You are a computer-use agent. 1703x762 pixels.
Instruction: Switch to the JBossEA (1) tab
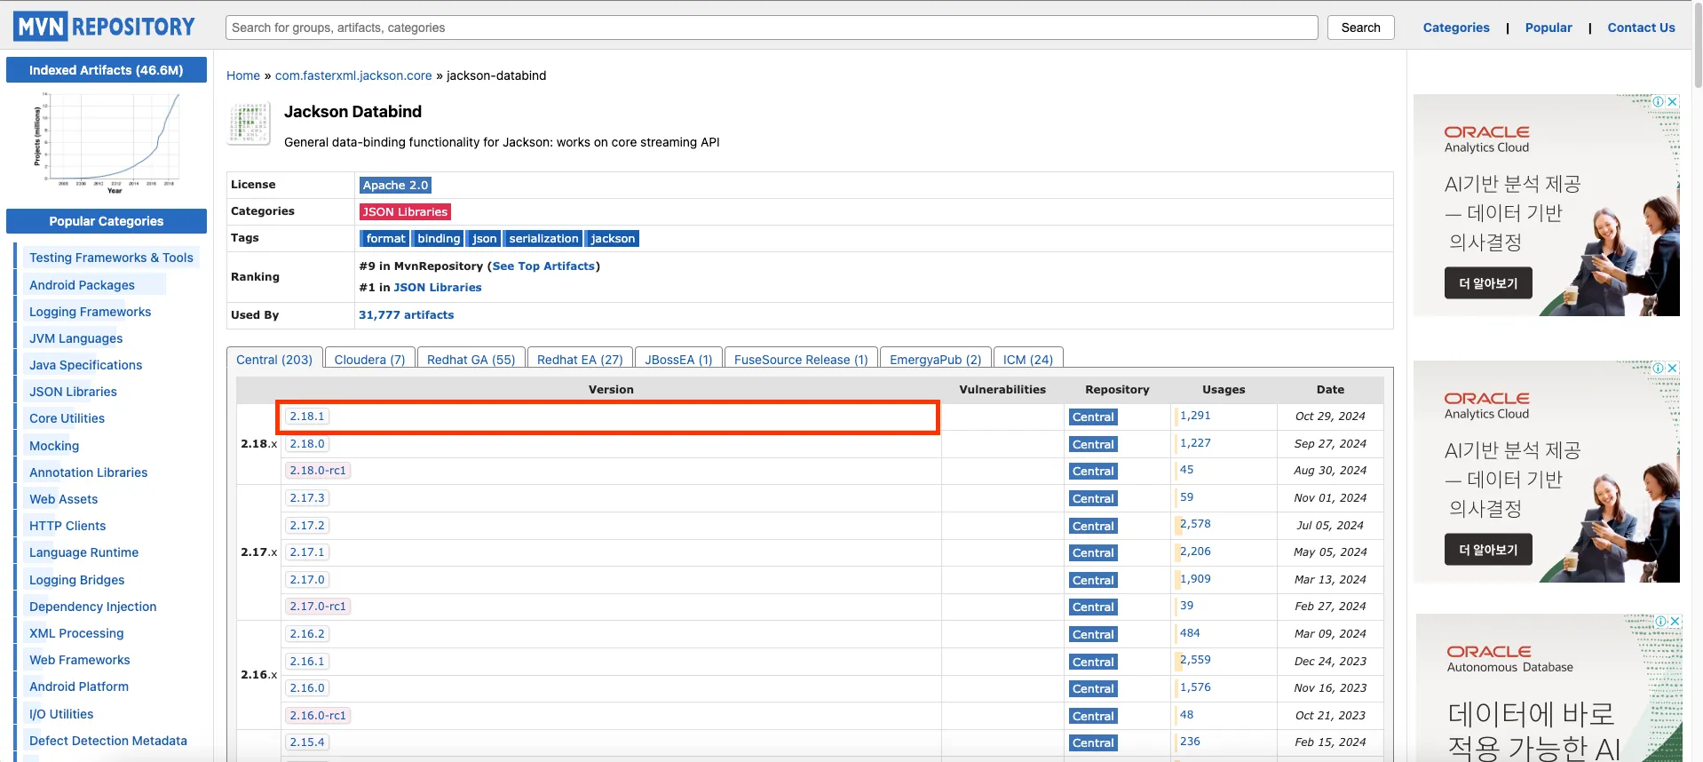point(678,359)
